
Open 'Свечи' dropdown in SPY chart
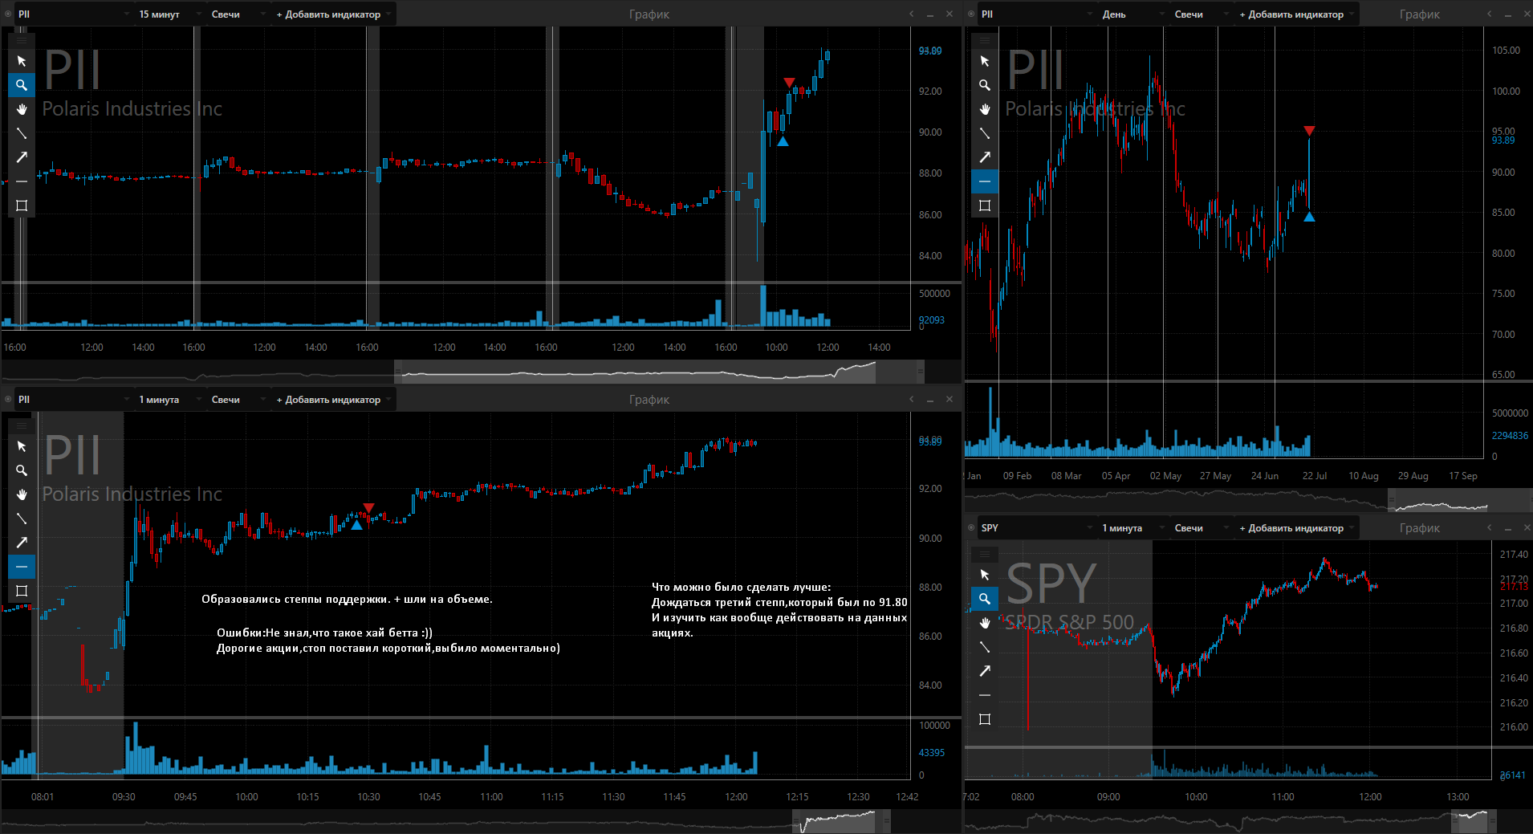1201,527
